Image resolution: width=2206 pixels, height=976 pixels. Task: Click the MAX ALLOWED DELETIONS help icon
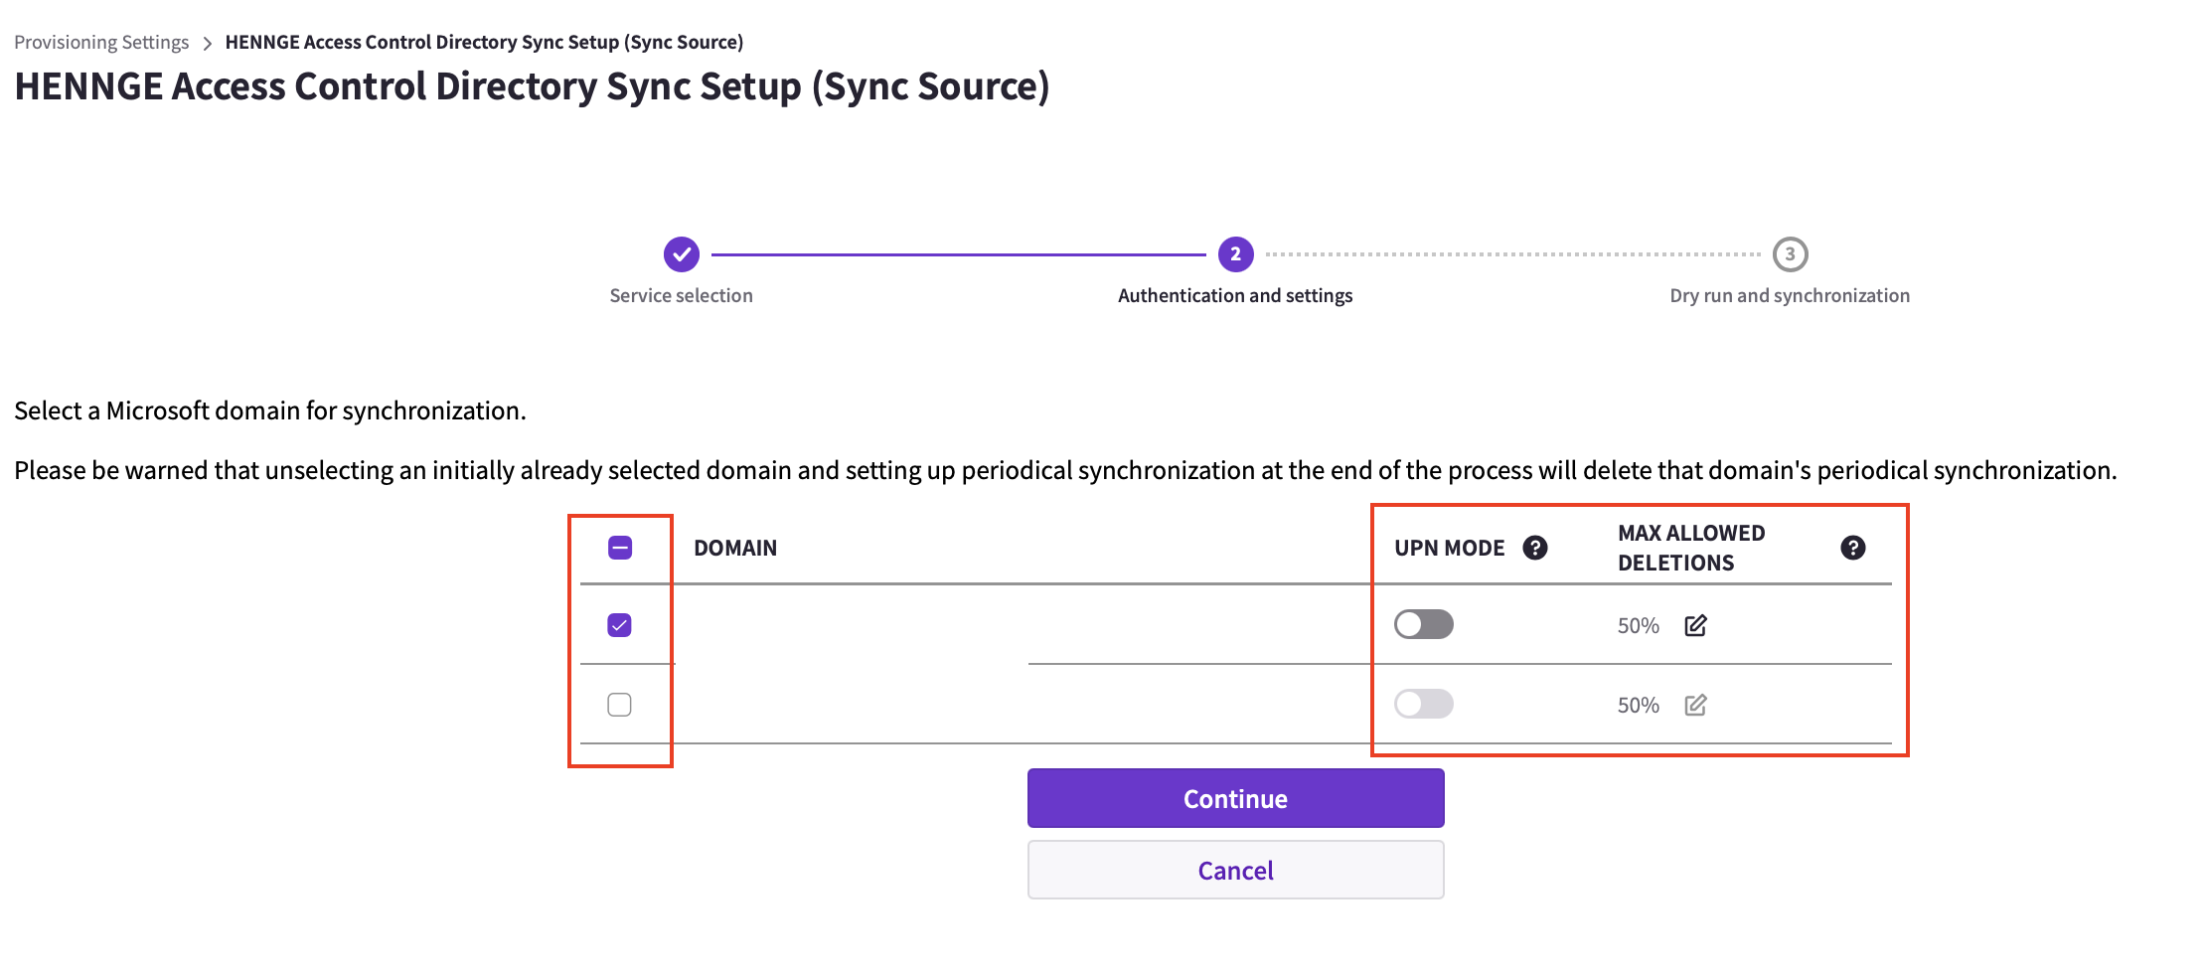(x=1853, y=548)
